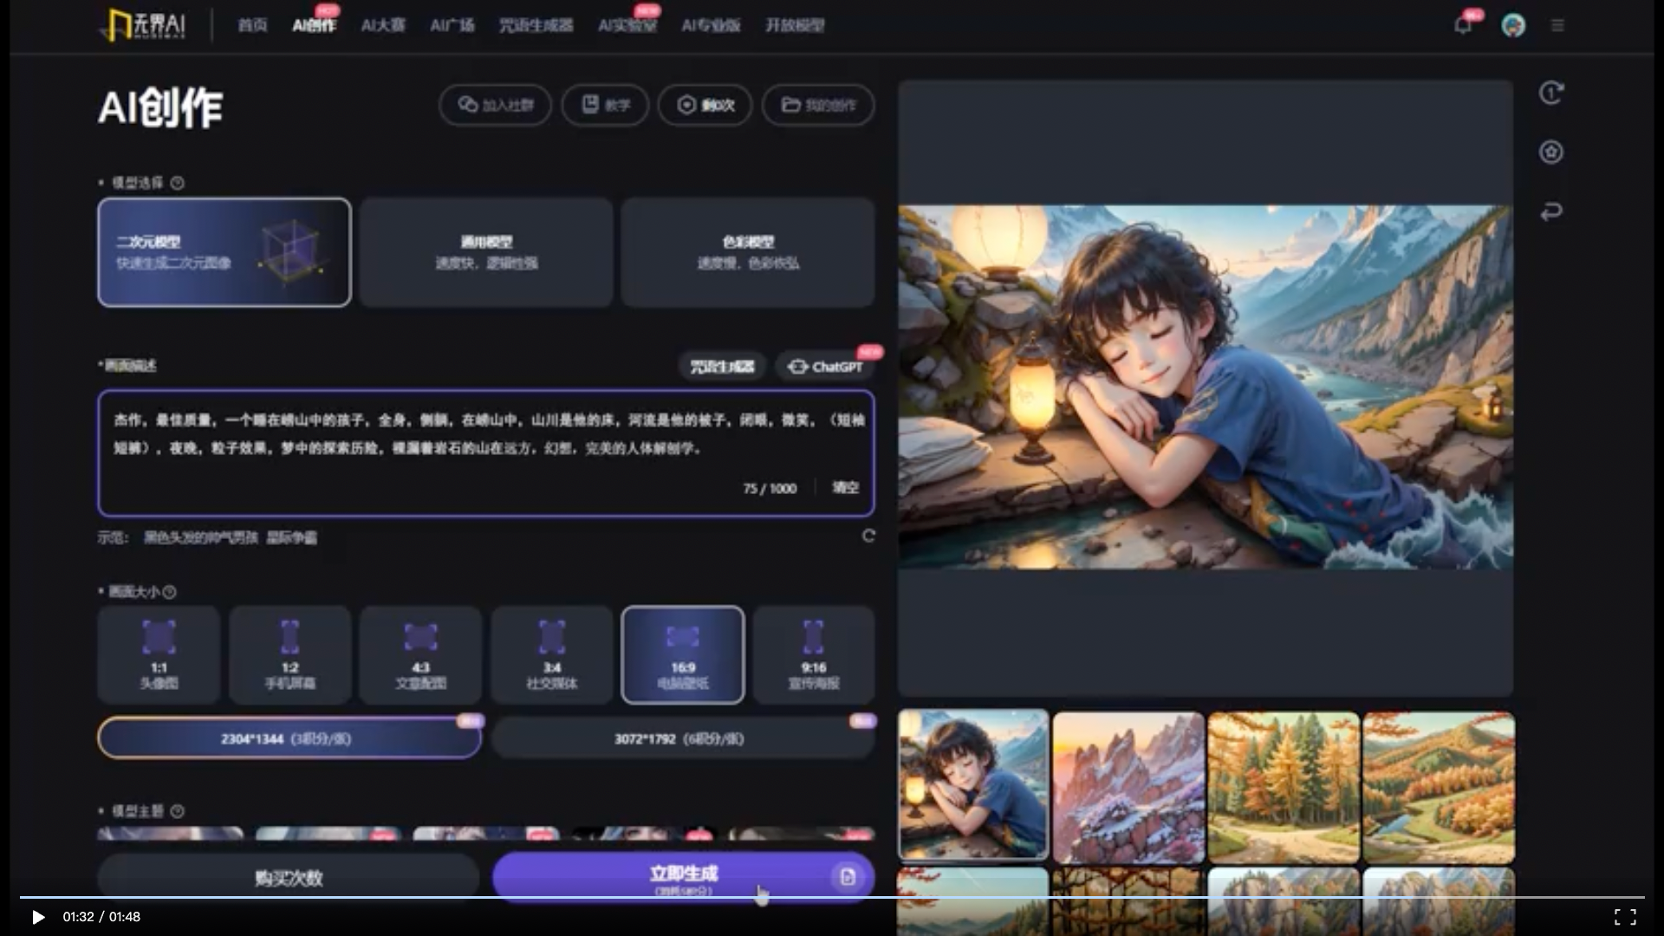Image resolution: width=1664 pixels, height=936 pixels.
Task: Click the help icon beside 模型选择
Action: pos(178,183)
